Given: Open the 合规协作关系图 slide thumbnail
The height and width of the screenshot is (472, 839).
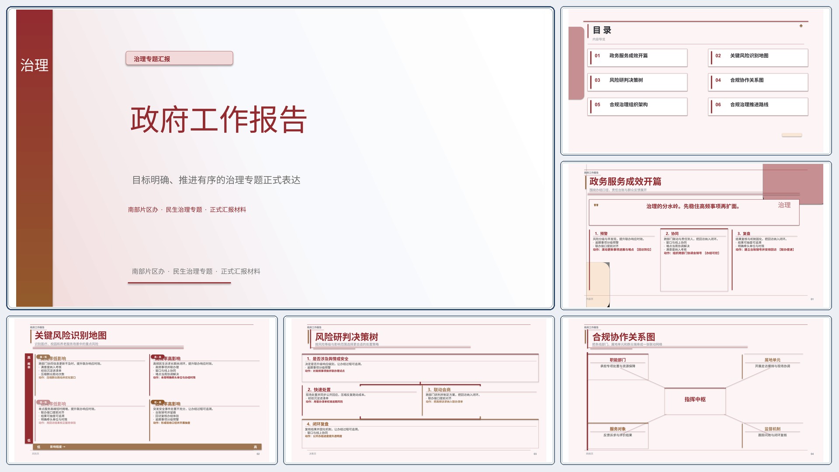Looking at the screenshot, I should (696, 390).
